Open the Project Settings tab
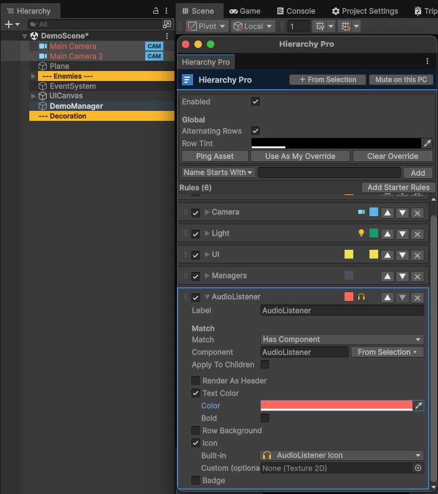The height and width of the screenshot is (494, 438). [x=365, y=11]
